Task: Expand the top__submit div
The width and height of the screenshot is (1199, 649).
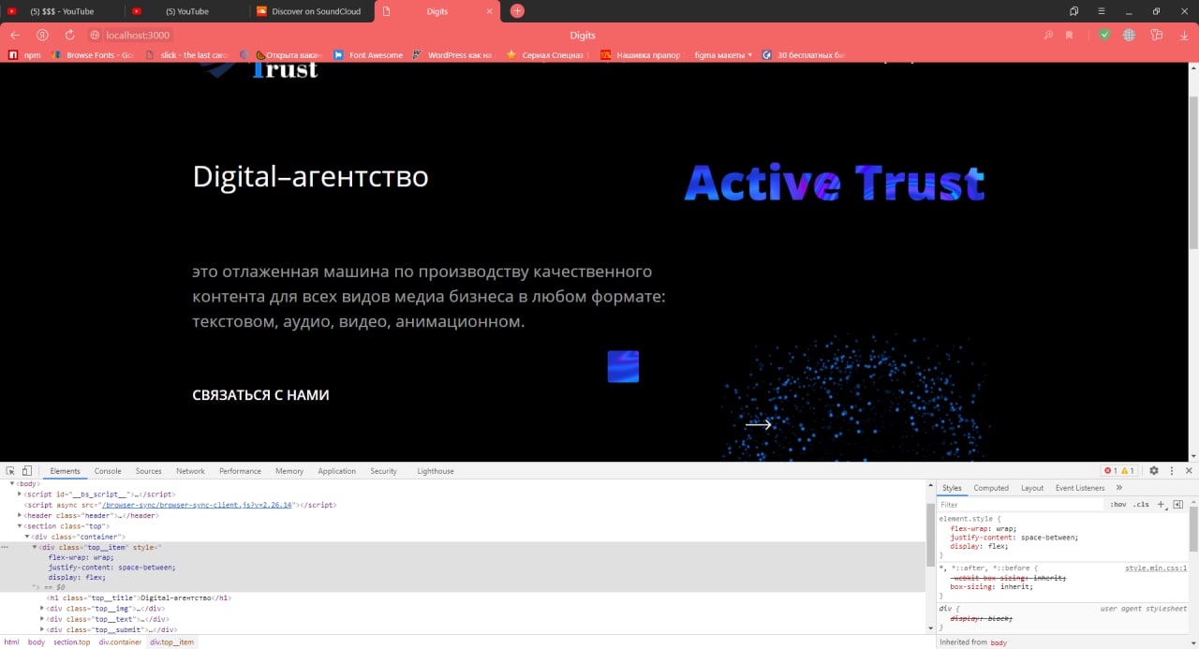Action: (42, 630)
